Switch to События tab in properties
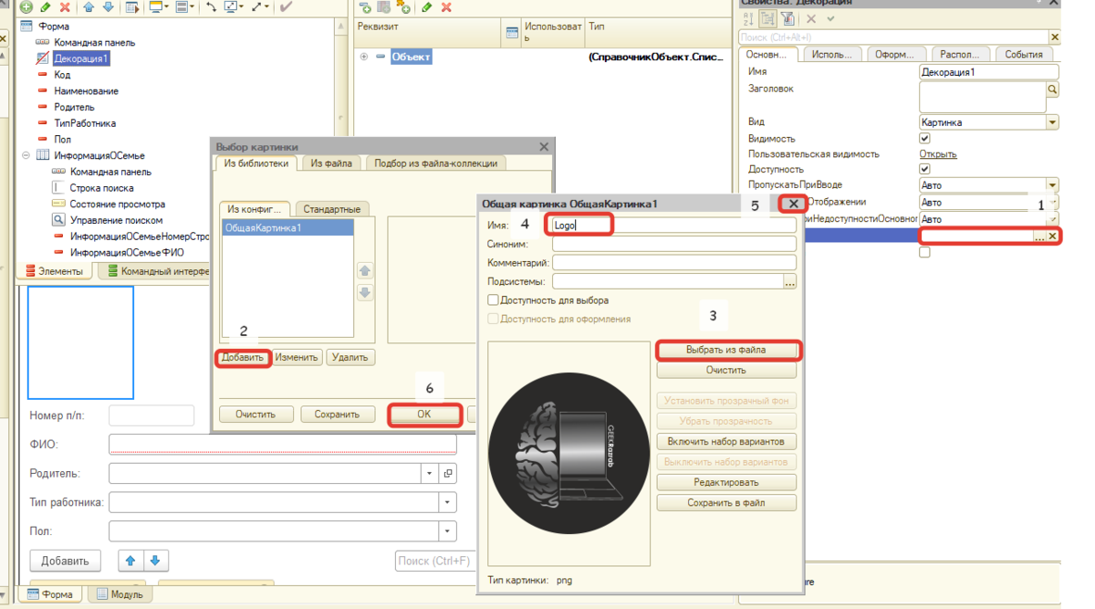Viewport: 1095px width, 609px height. pyautogui.click(x=1023, y=54)
